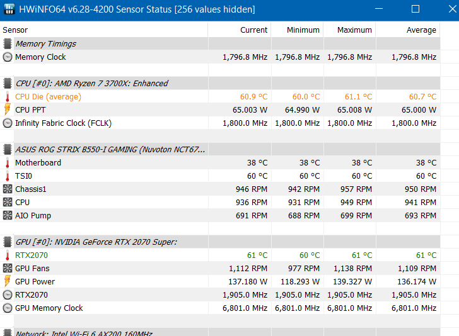Select the AIO Pump row label
Viewport: 459px width, 336px height.
click(33, 216)
